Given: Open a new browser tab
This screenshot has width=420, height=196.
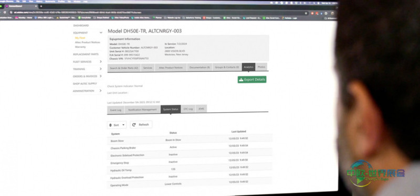Looking at the screenshot, I should [x=41, y=6].
